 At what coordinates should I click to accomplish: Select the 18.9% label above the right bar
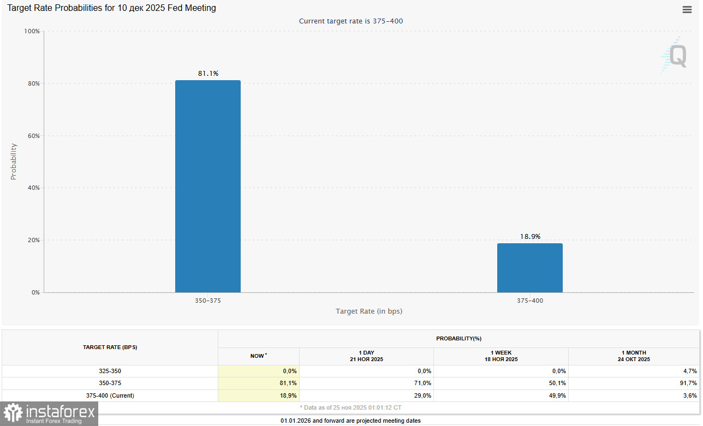tap(530, 236)
